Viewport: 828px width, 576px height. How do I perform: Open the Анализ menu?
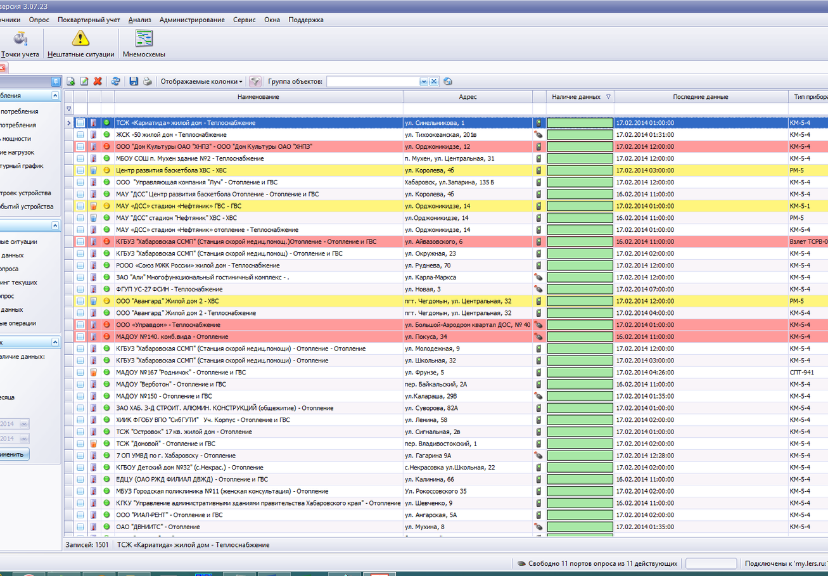139,20
